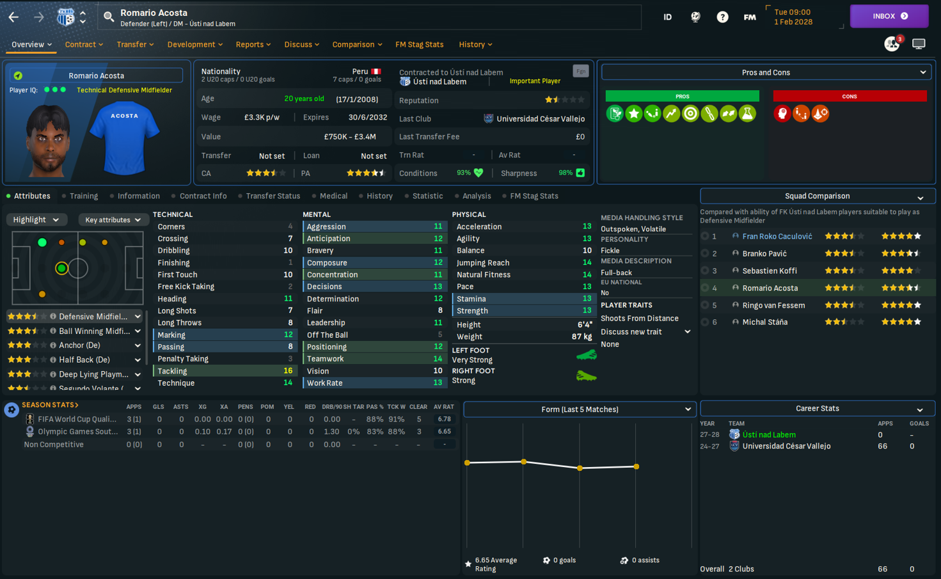Click the rising arrow pro icon
This screenshot has height=579, width=941.
tap(672, 114)
